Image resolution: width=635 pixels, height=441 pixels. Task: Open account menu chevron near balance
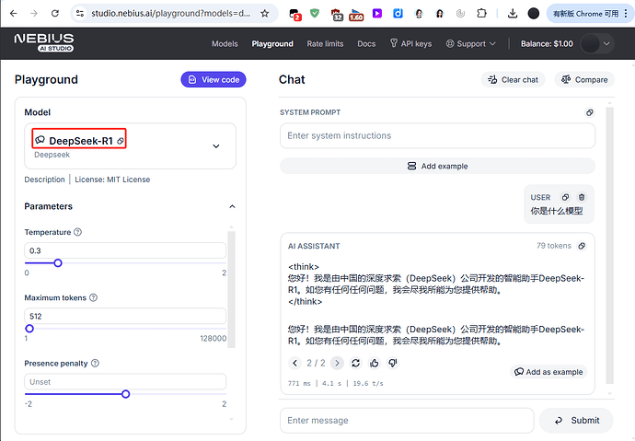(x=606, y=44)
